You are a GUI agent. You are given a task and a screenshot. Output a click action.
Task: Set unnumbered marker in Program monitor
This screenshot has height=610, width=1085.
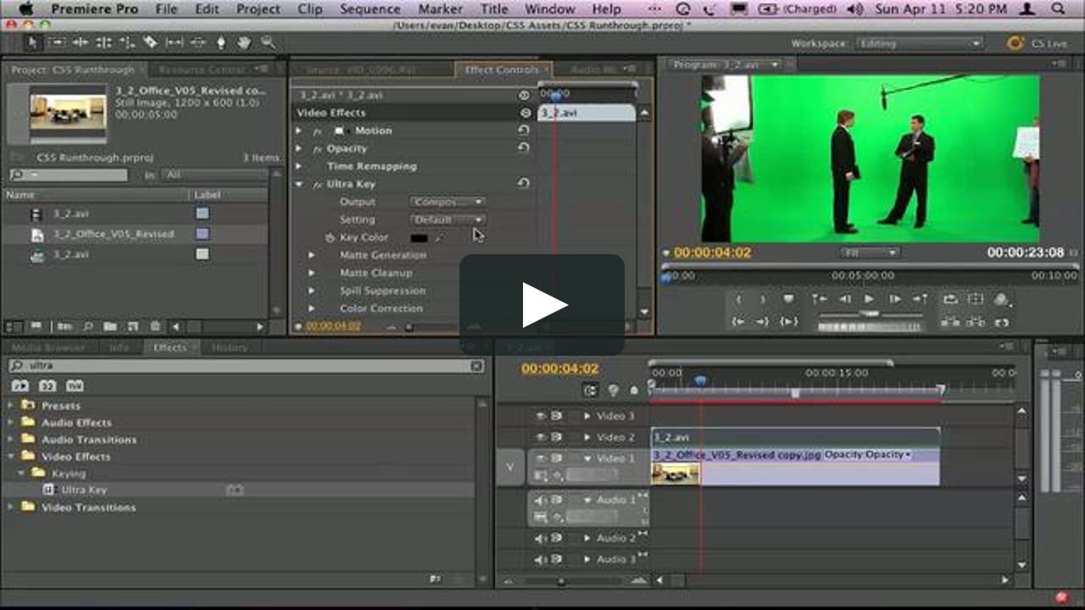pyautogui.click(x=789, y=299)
